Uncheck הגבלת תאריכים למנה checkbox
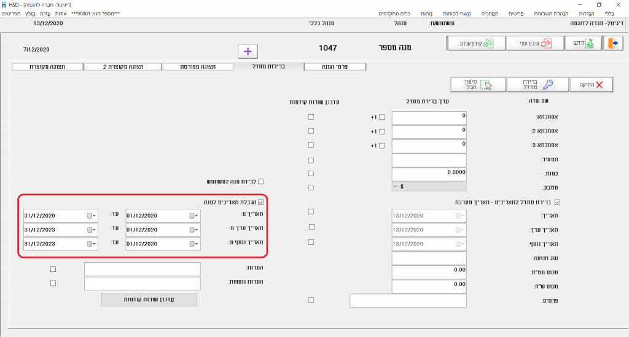Image resolution: width=629 pixels, height=337 pixels. pyautogui.click(x=260, y=202)
